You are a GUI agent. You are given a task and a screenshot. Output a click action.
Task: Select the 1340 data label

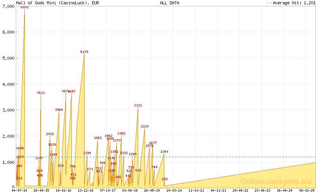point(164,152)
